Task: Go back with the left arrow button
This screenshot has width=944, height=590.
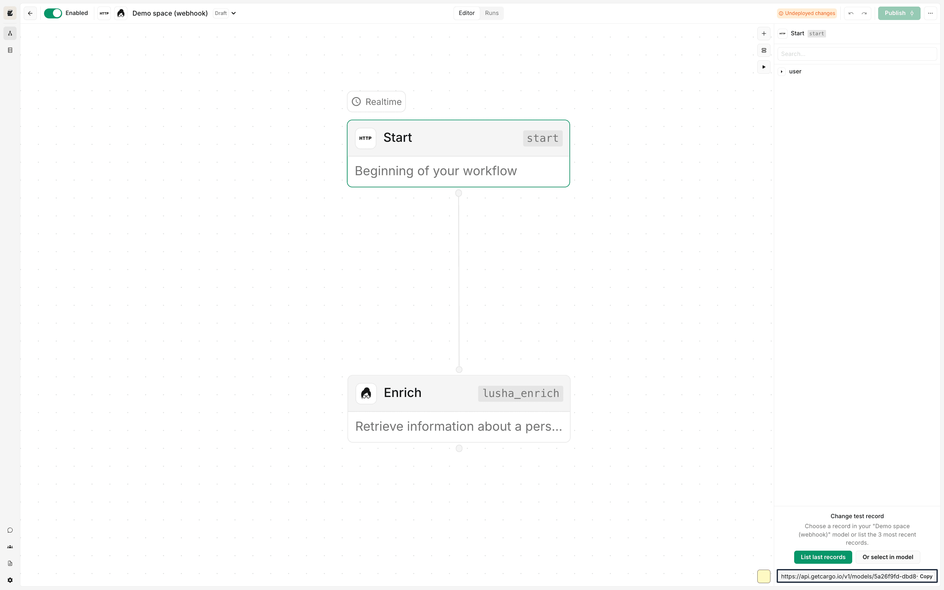Action: pos(30,13)
